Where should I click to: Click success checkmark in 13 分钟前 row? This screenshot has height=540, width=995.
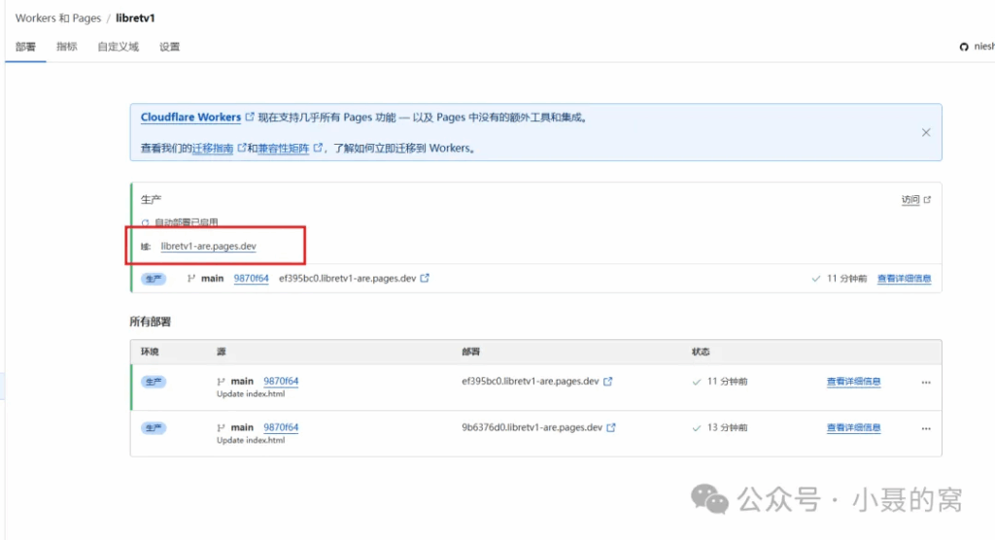coord(696,427)
